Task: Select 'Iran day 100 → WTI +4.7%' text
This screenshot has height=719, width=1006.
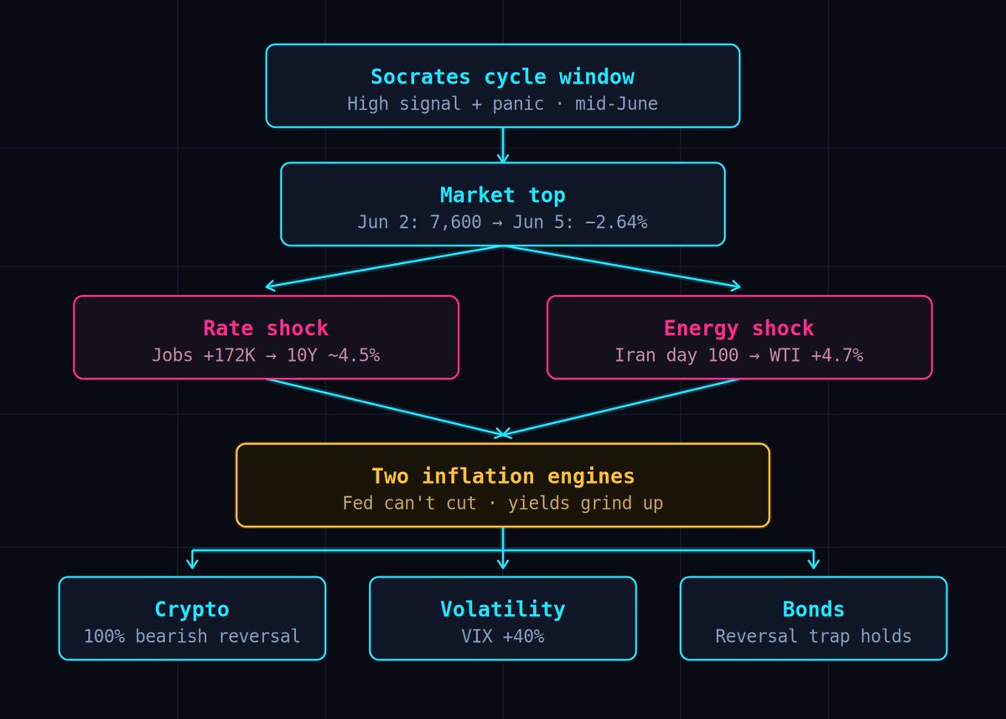Action: 739,355
